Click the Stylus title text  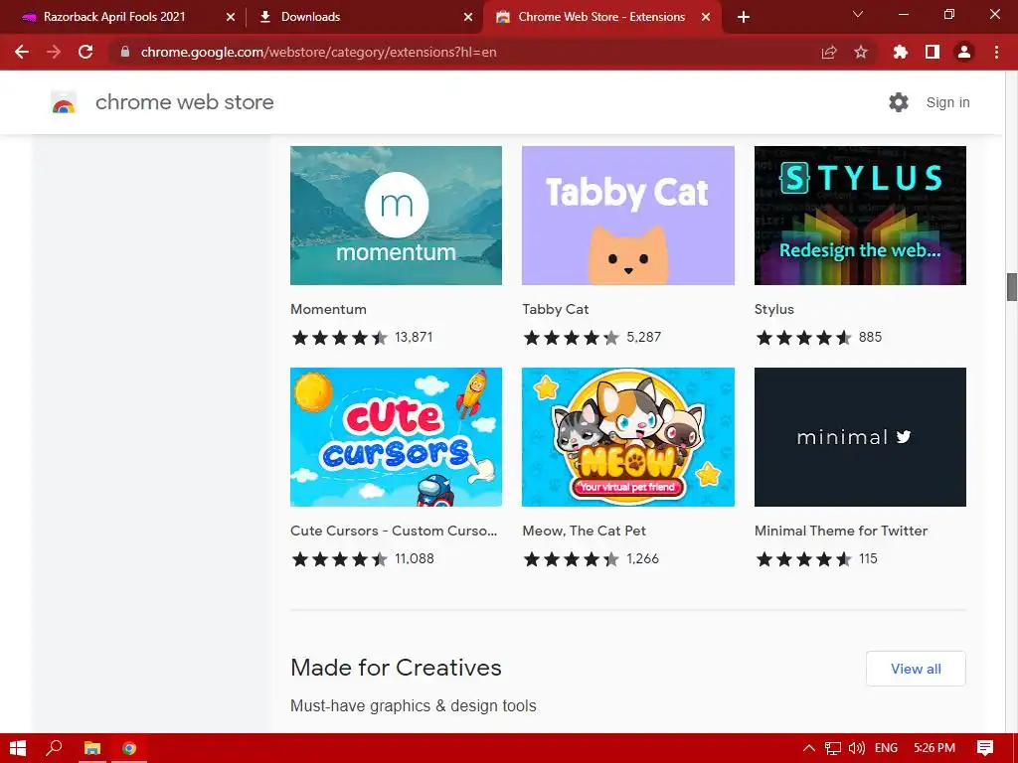click(x=773, y=310)
